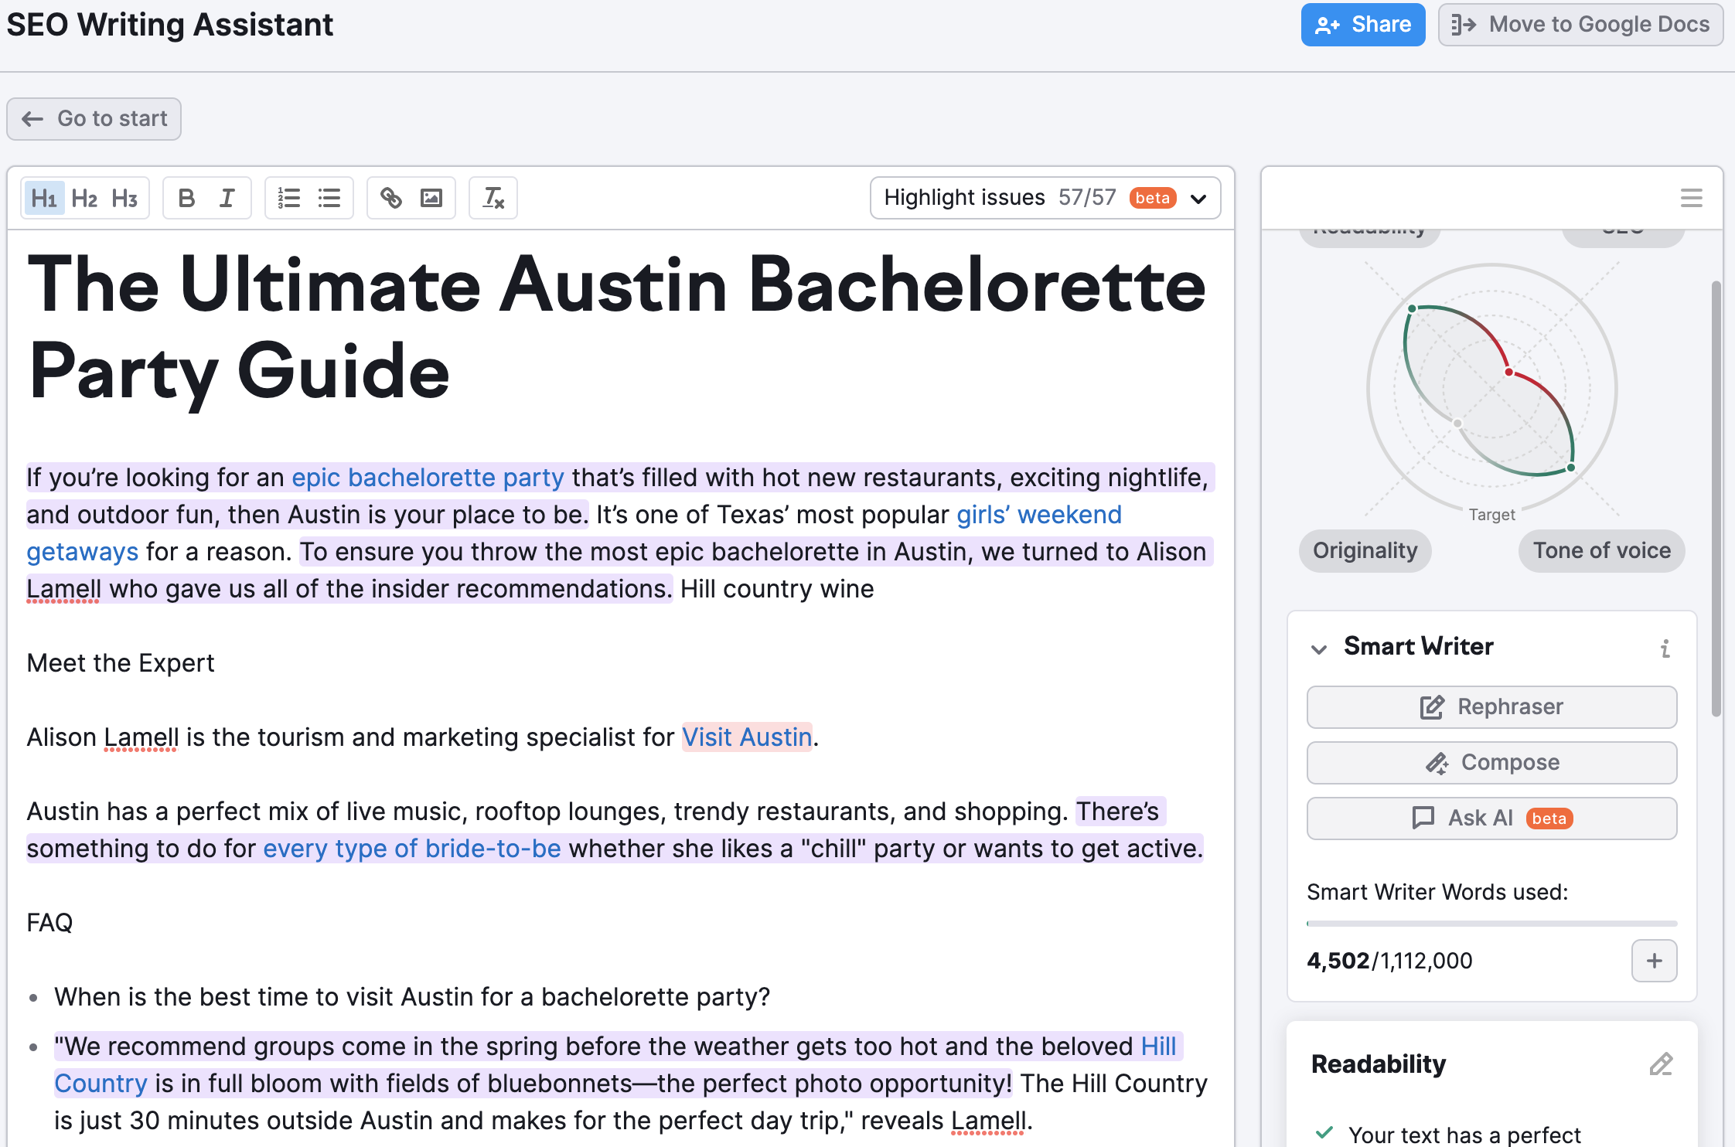Click the H1 heading format icon
This screenshot has height=1147, width=1735.
[x=43, y=199]
